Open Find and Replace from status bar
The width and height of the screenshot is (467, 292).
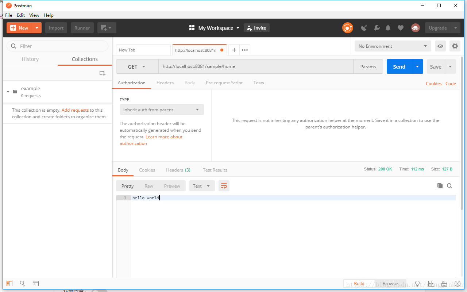pos(22,284)
